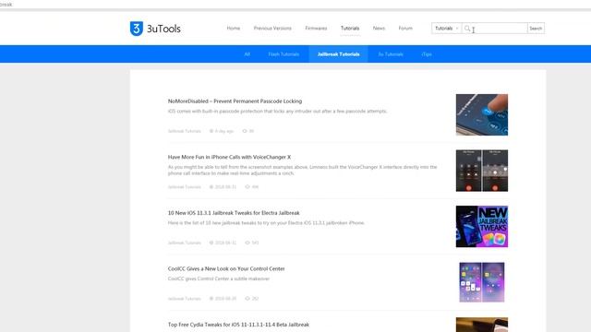Screen dimensions: 591x332
Task: Switch to the All tab
Action: (247, 54)
